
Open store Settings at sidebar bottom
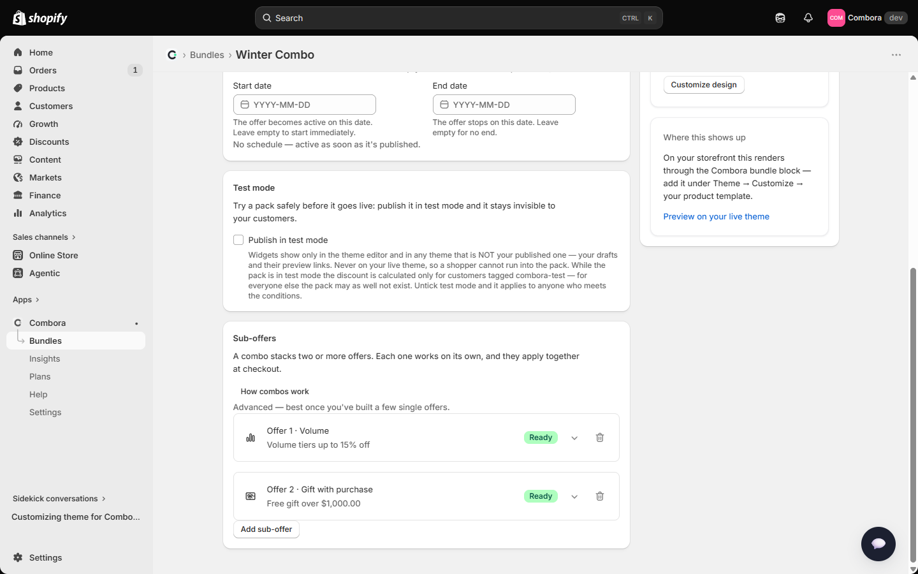(76, 557)
